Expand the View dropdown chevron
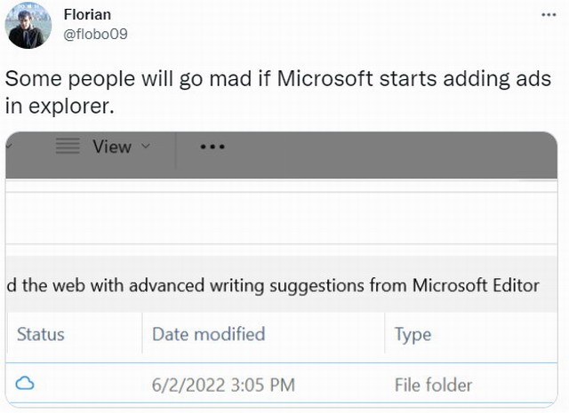This screenshot has width=569, height=413. coord(146,147)
